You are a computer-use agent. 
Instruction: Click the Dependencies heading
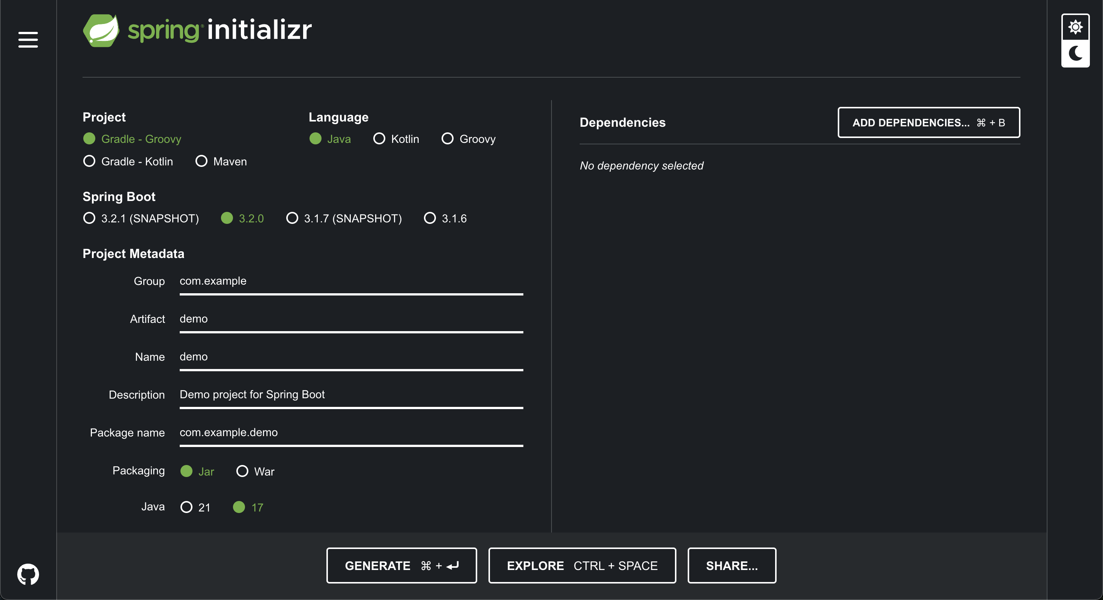(x=622, y=122)
